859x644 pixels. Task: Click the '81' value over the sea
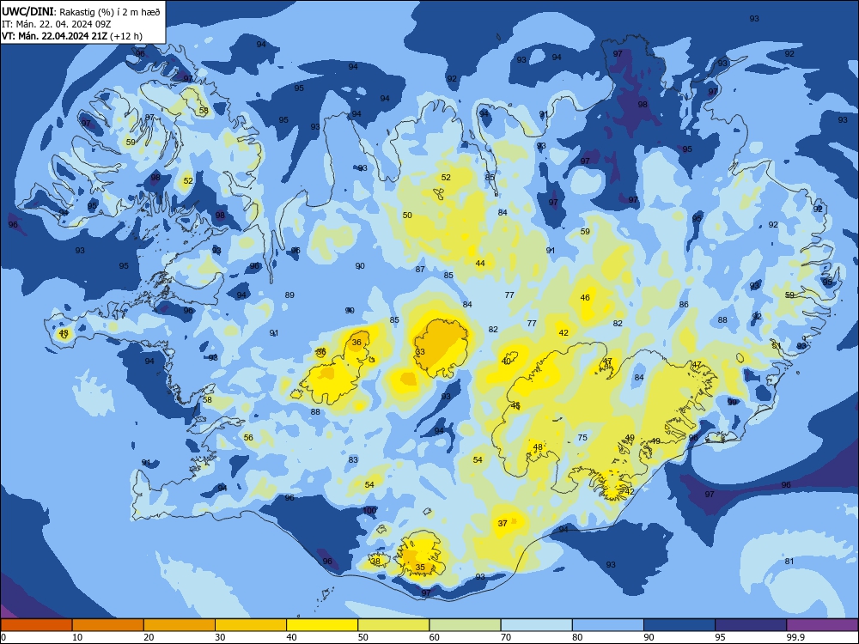[789, 562]
